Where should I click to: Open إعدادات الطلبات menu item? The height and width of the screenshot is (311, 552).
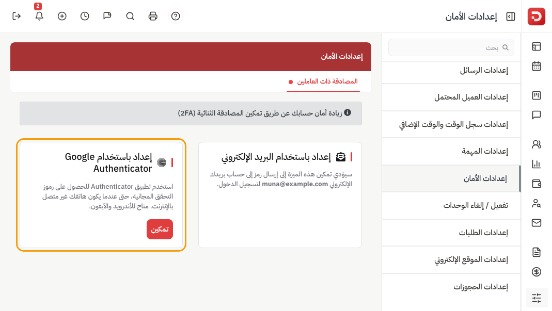(451, 233)
